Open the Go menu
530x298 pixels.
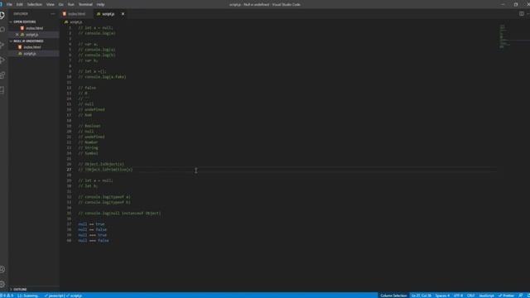click(60, 4)
